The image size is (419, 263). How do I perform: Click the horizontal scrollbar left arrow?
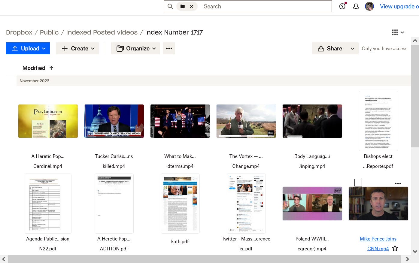click(x=4, y=259)
